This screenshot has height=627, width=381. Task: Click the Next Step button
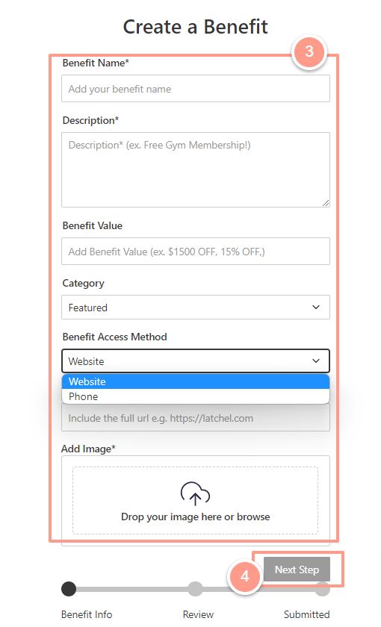(297, 570)
